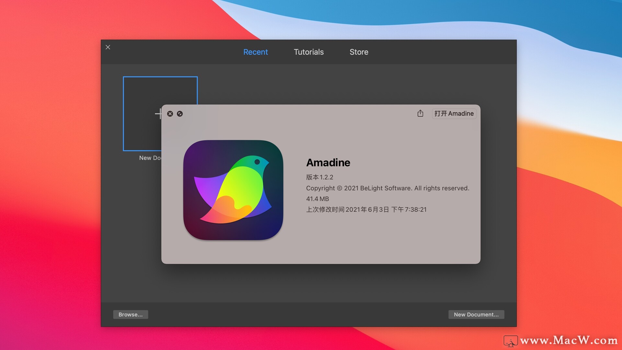
Task: Click the 41.4 MB file size text
Action: pyautogui.click(x=317, y=199)
